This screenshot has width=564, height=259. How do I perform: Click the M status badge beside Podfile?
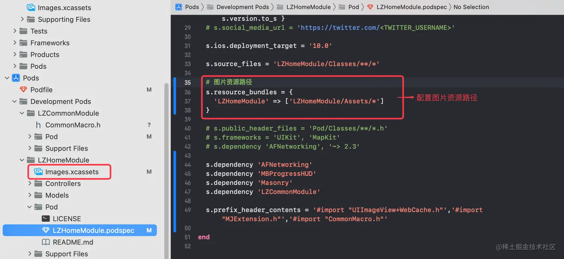149,90
